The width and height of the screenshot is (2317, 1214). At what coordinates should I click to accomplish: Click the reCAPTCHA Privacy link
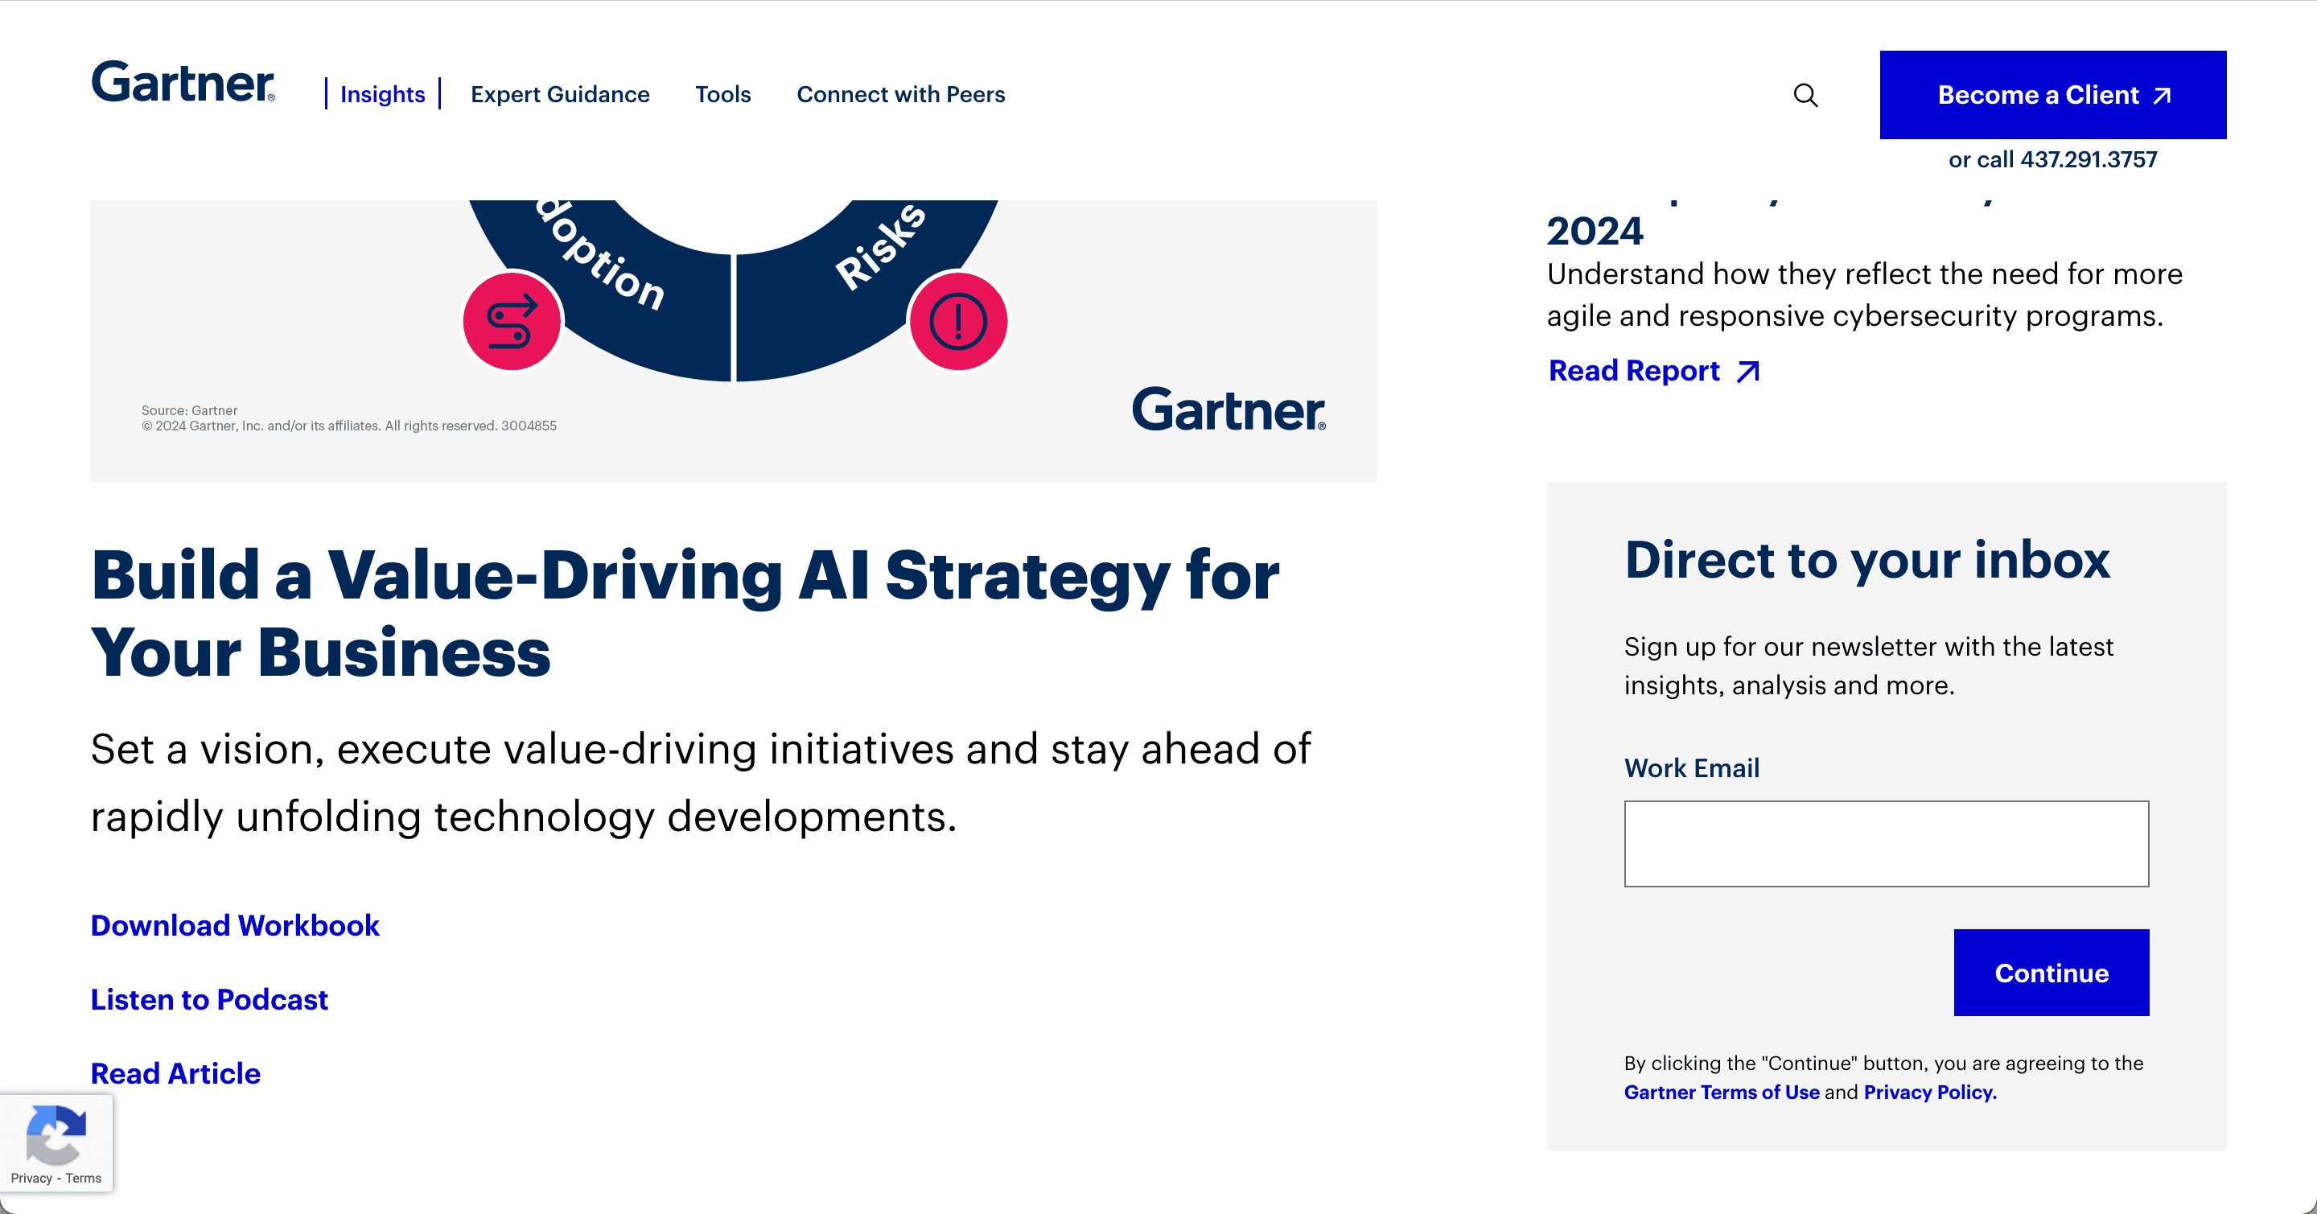click(x=31, y=1178)
